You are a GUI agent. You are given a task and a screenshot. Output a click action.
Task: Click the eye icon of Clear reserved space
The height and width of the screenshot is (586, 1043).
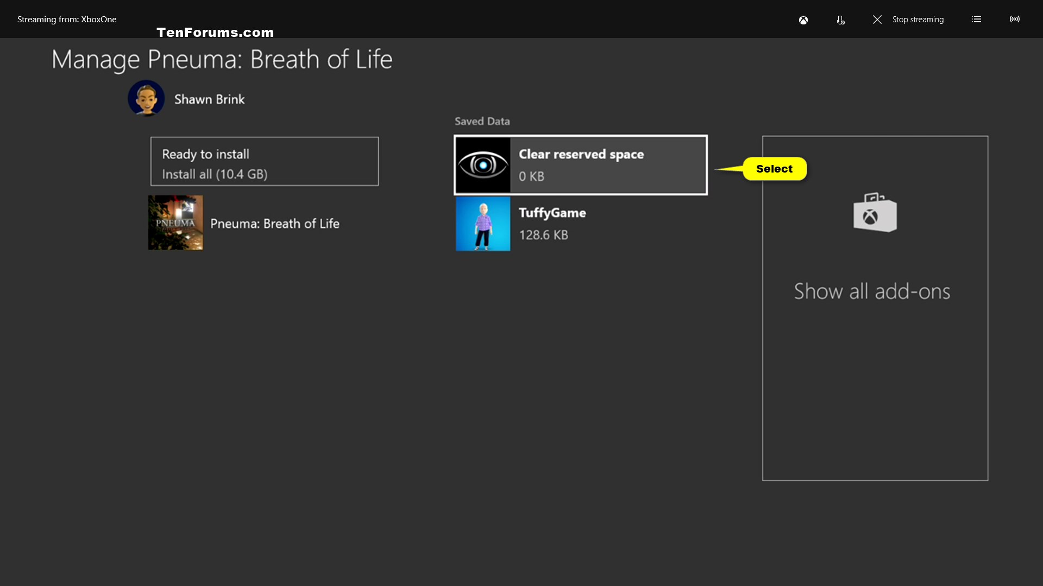point(482,165)
